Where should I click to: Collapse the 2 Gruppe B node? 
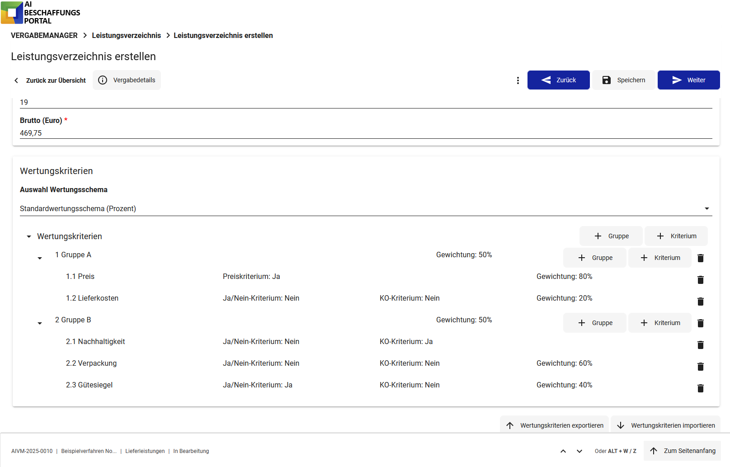(40, 323)
